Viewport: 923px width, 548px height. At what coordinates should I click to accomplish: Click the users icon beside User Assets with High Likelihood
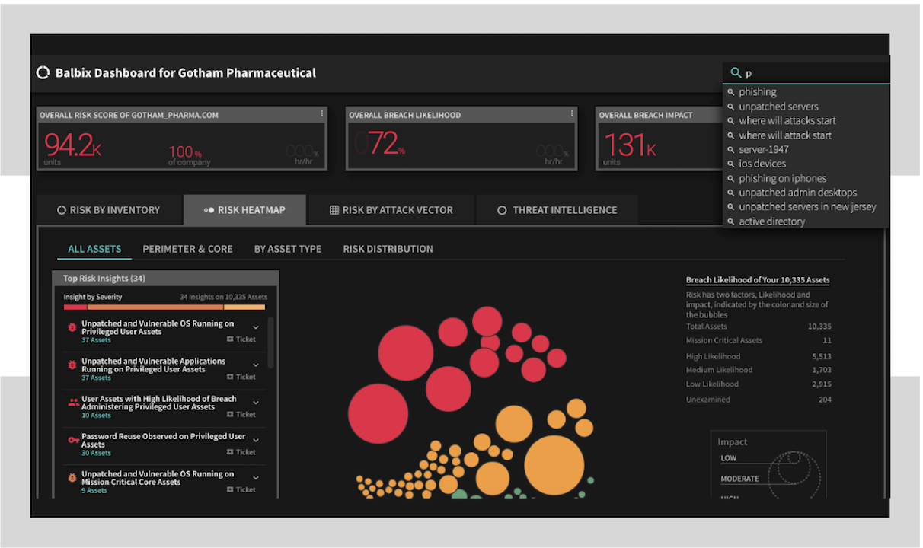click(73, 403)
